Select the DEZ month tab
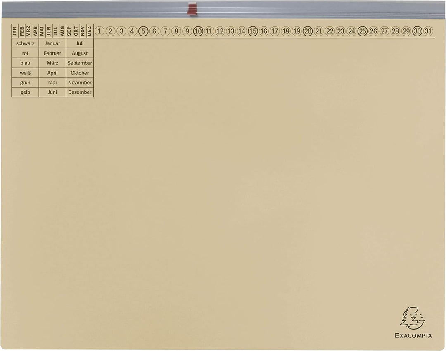This screenshot has height=351, width=446. click(x=90, y=31)
